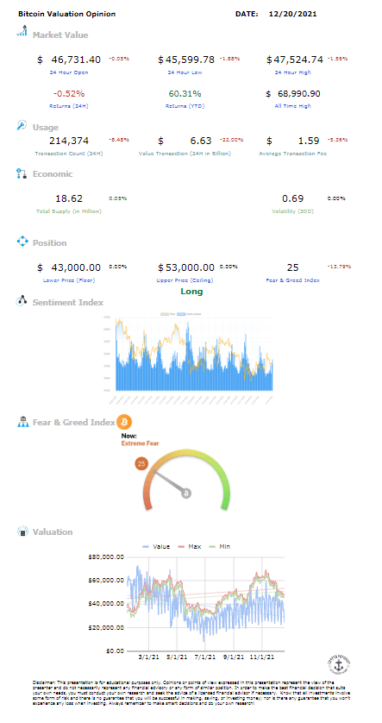
Task: Select the Total Supply value 18.62
Action: tap(69, 198)
